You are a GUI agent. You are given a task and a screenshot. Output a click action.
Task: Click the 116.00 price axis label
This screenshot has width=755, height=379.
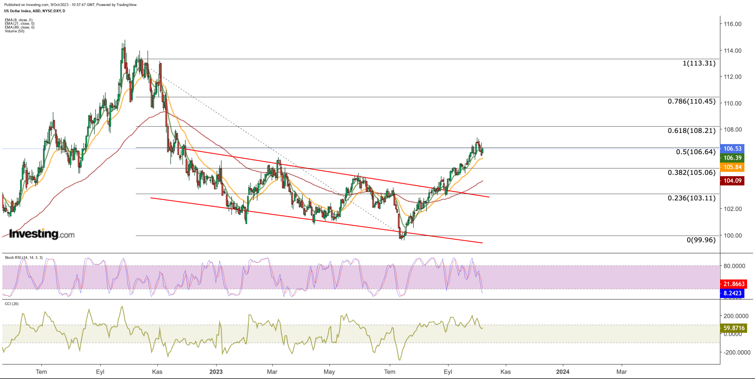pos(733,24)
